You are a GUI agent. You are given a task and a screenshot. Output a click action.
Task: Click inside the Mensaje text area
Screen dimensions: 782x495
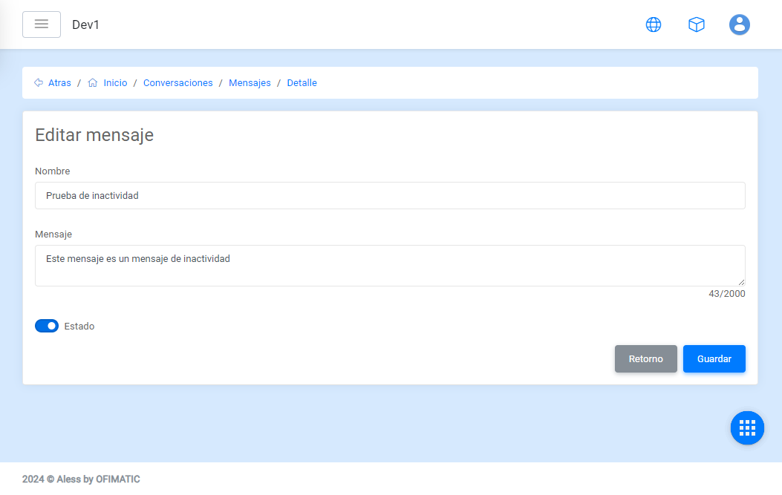390,266
